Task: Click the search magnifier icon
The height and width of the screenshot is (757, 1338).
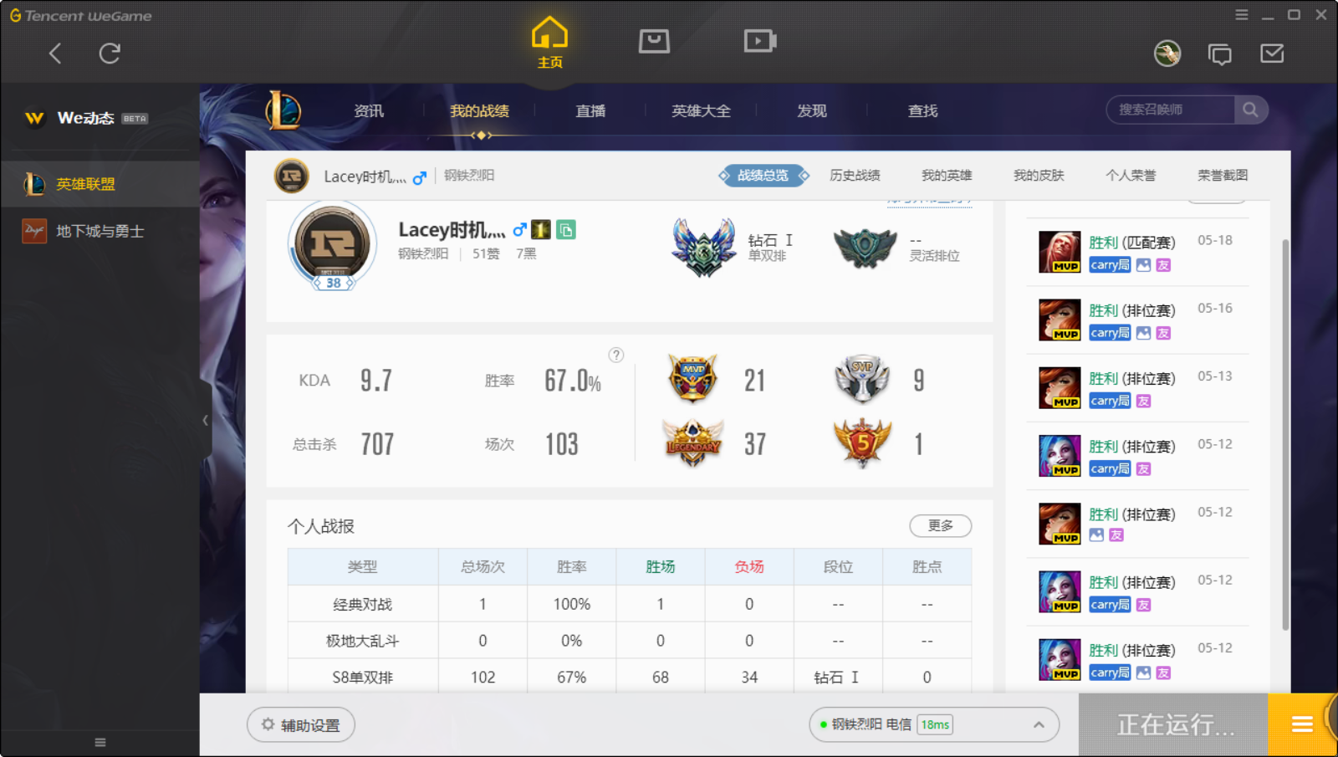Action: point(1250,110)
